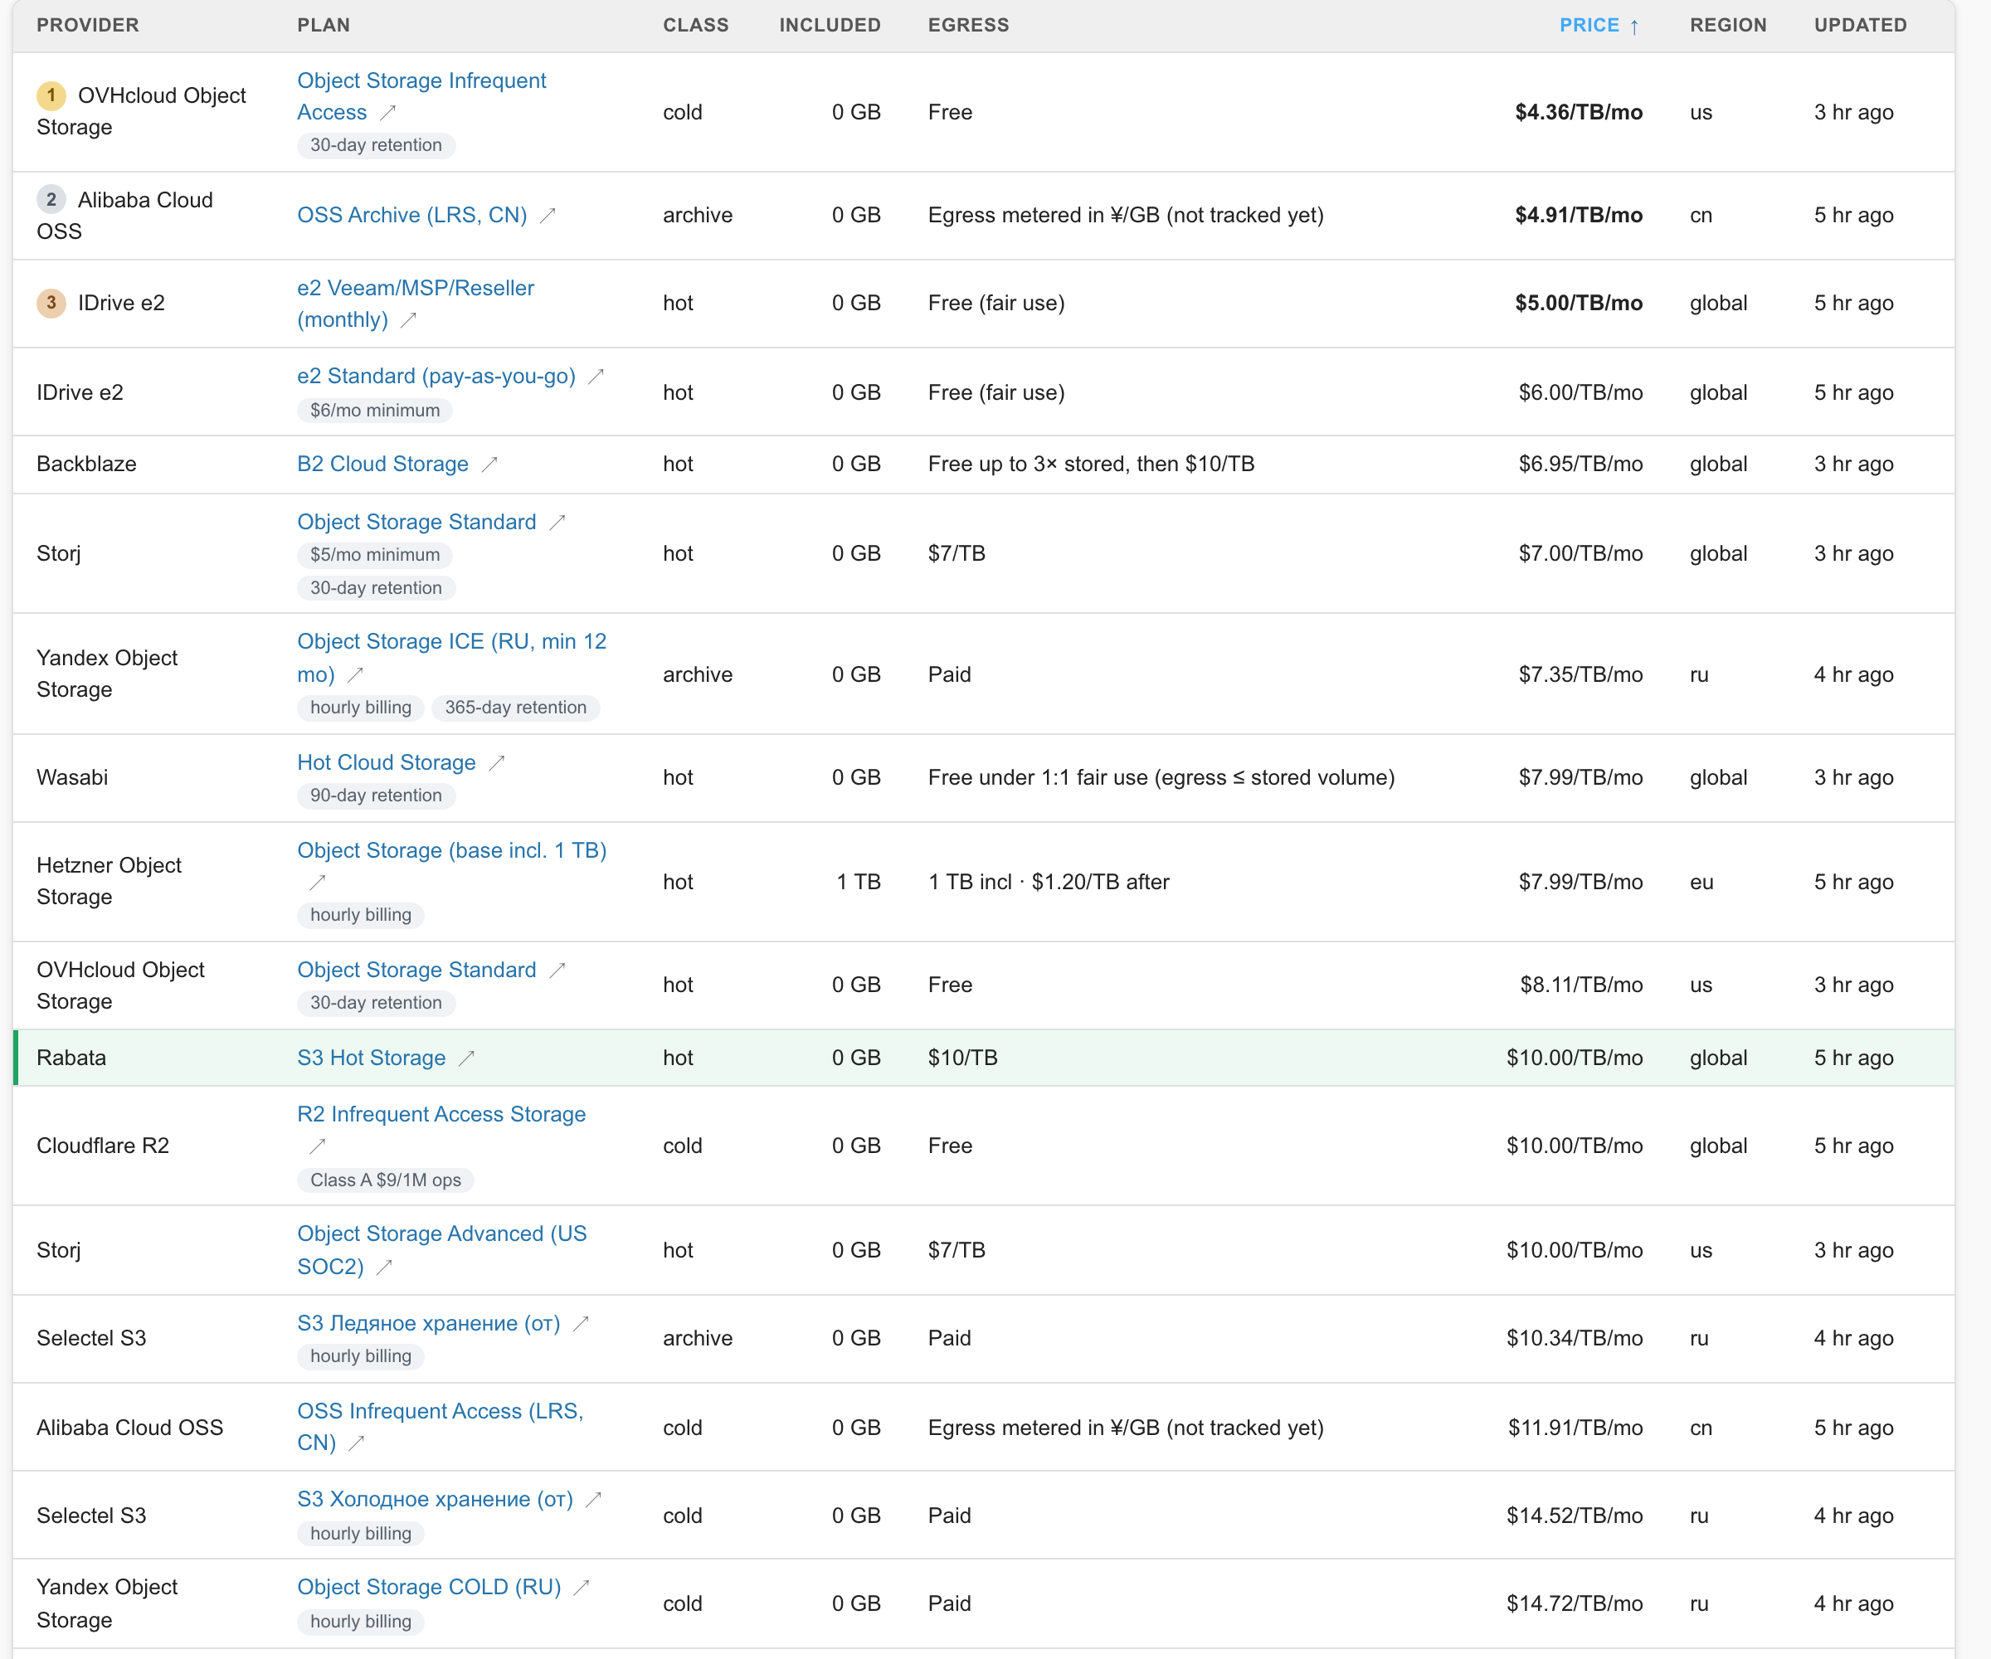Click external arrow beside S3 Холодное хранение

(595, 1500)
